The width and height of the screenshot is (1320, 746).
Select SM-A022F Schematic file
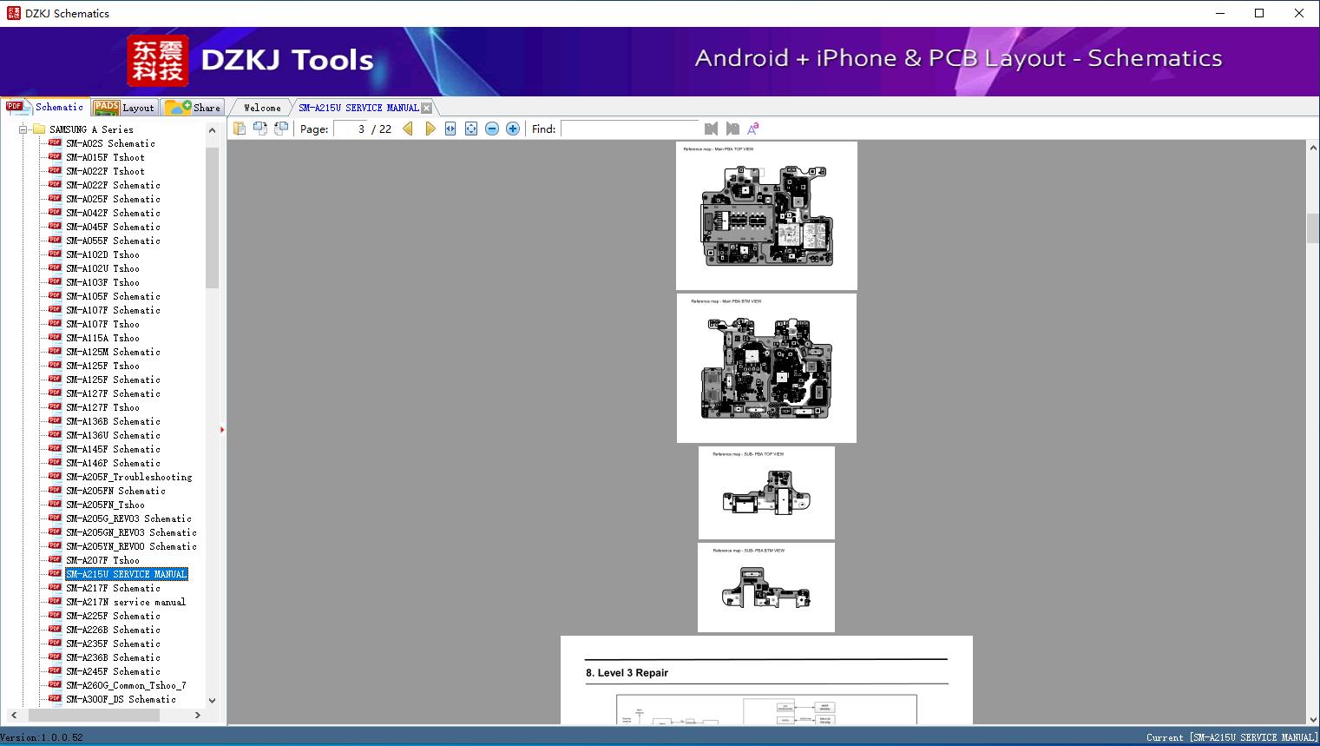pos(113,185)
